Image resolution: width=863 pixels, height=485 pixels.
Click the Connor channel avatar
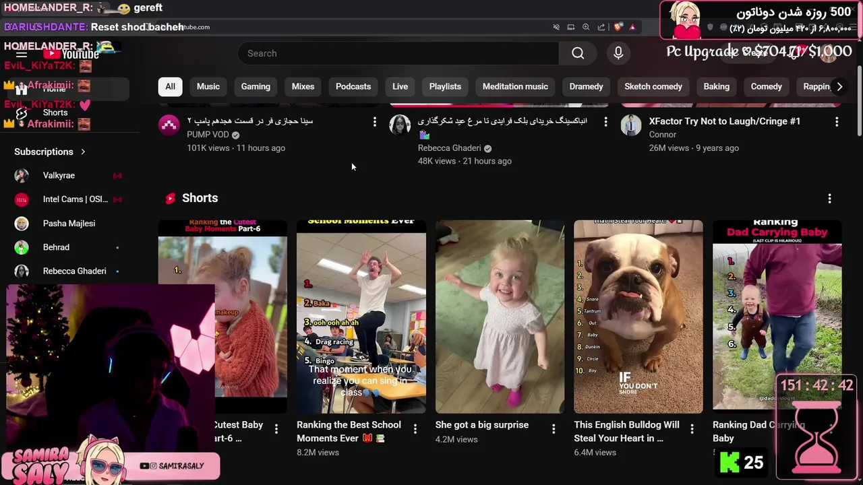631,125
